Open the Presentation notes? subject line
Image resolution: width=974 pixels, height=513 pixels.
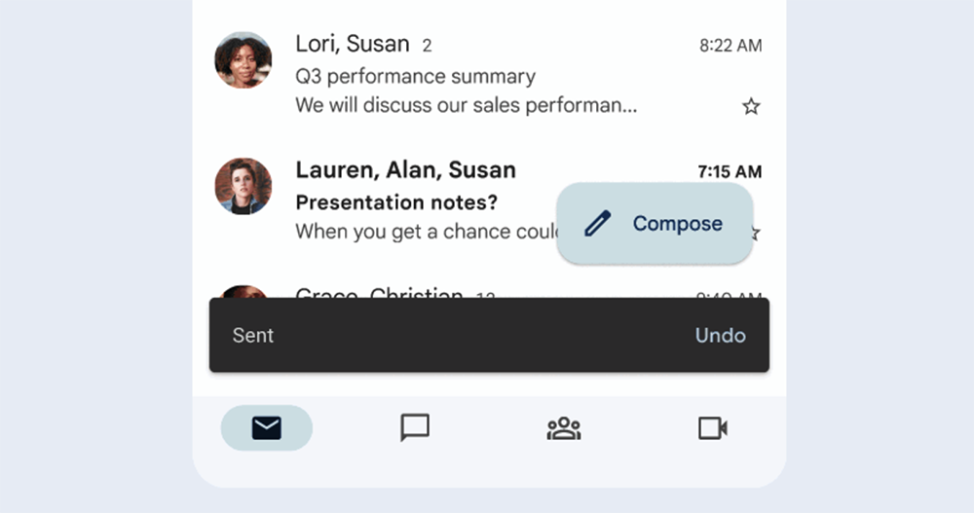[397, 202]
